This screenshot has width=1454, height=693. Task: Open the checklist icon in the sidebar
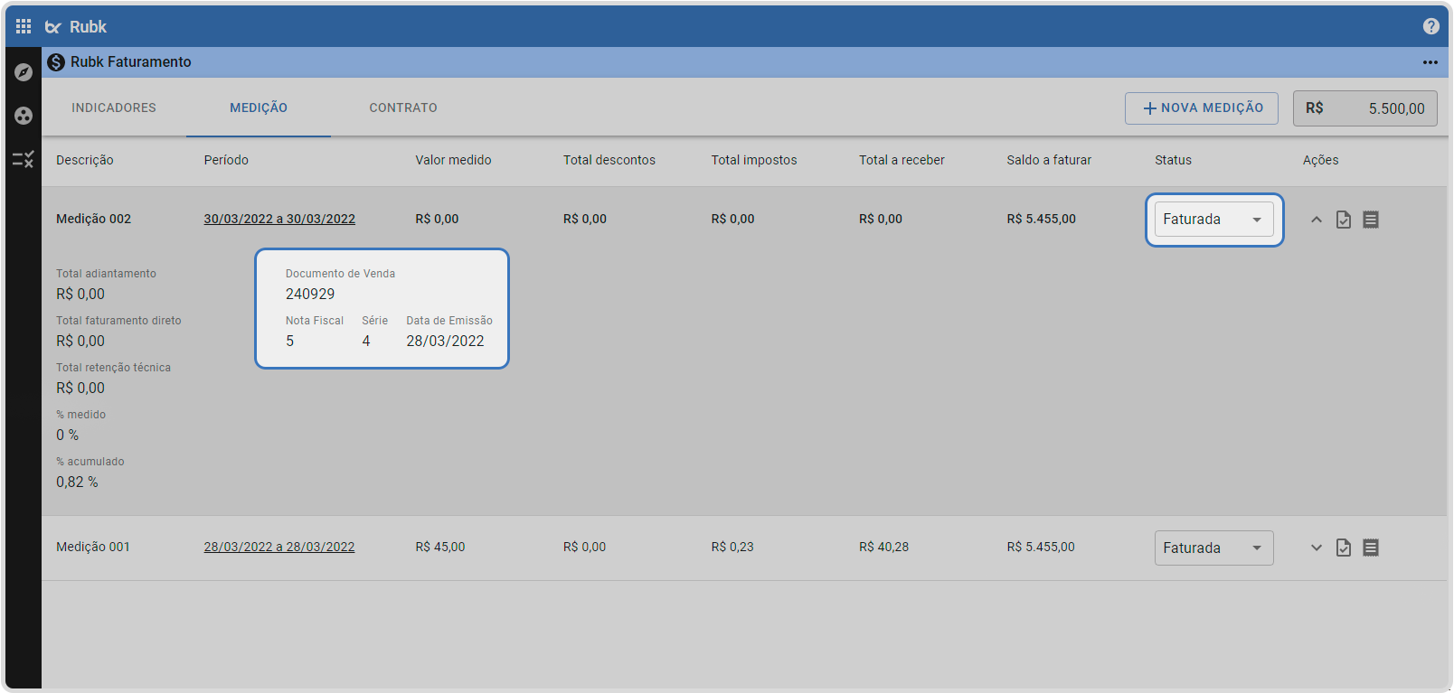24,160
